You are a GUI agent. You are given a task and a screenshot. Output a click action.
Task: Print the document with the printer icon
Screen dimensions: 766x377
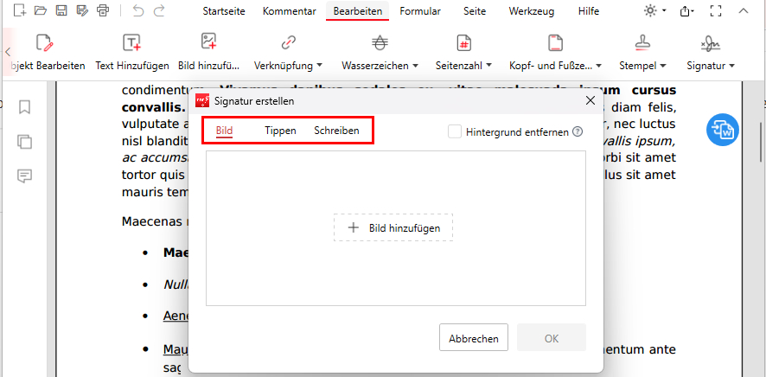pyautogui.click(x=103, y=10)
